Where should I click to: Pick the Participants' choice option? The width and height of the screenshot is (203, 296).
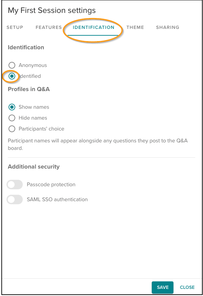pos(12,129)
